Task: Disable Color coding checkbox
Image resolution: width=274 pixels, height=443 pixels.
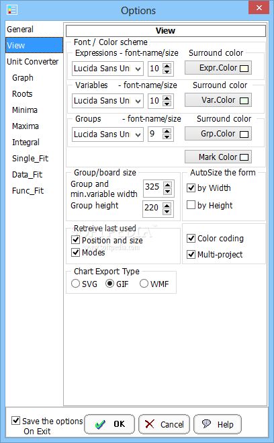Action: [191, 238]
